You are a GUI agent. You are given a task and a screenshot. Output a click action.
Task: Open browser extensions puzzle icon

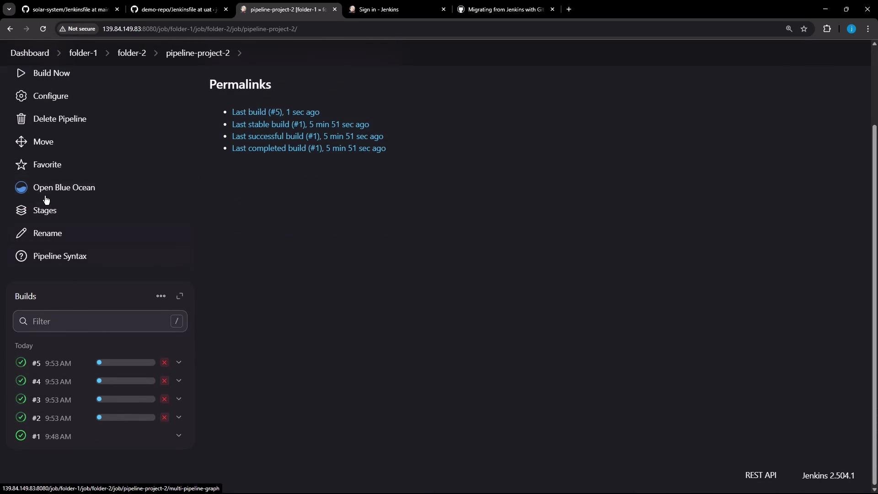[827, 29]
